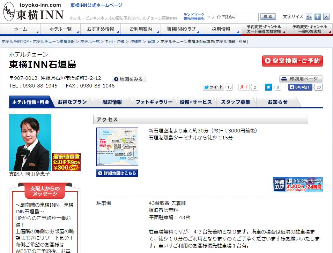Click the Twitter count 15
Viewport: 333px width, 253px height.
point(229,87)
